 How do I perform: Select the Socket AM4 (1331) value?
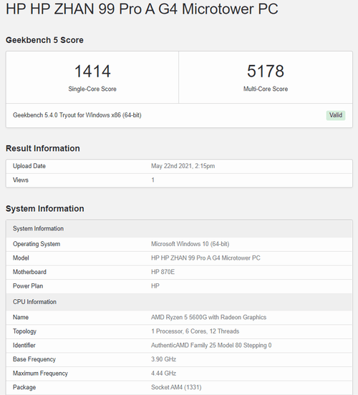click(176, 387)
